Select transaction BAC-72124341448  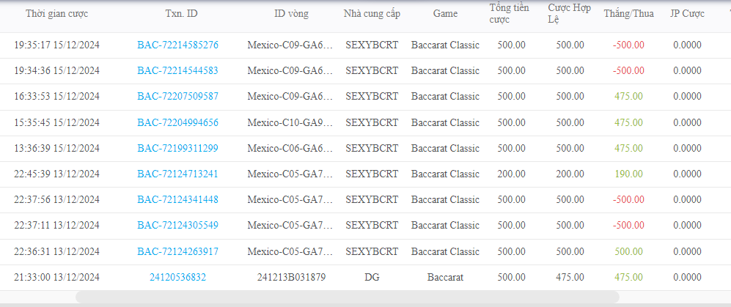(177, 200)
